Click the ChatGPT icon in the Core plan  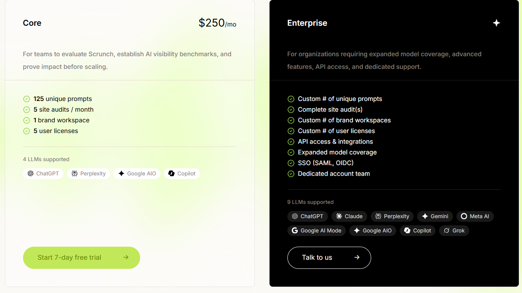pyautogui.click(x=30, y=173)
